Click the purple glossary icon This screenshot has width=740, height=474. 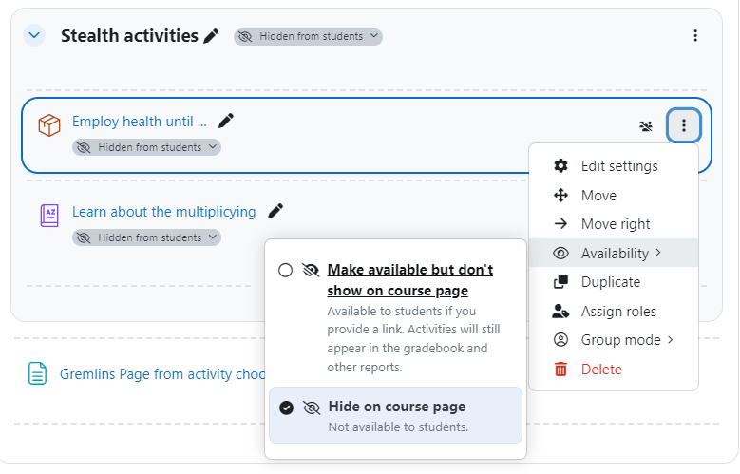tap(49, 216)
